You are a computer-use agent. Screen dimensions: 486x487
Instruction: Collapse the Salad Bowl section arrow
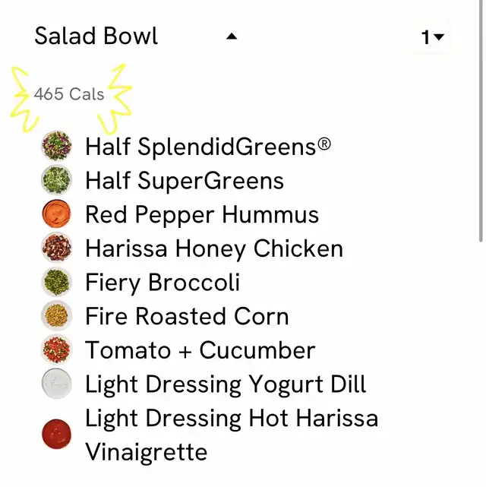(232, 36)
